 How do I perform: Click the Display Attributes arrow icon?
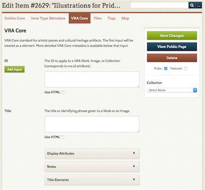pyautogui.click(x=134, y=153)
